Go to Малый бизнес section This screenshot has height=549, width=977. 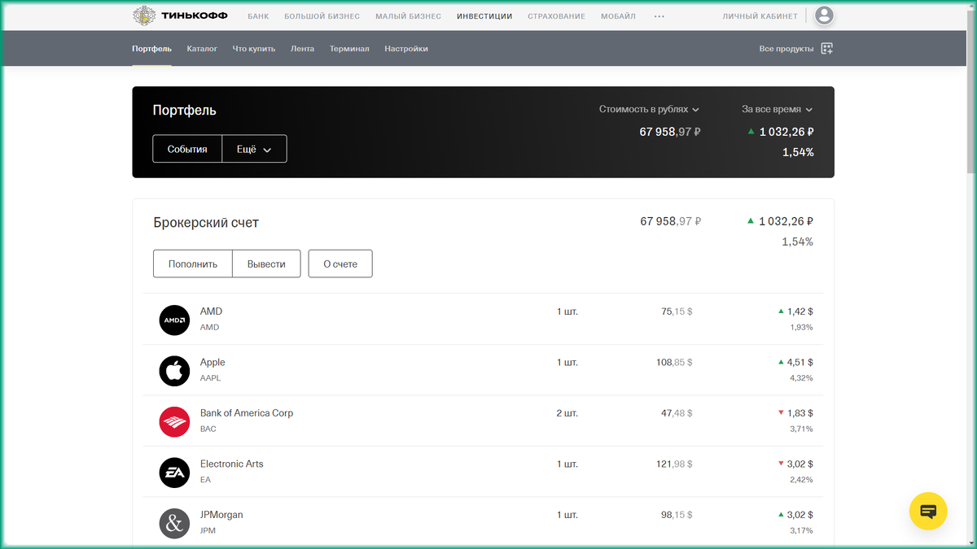click(409, 16)
